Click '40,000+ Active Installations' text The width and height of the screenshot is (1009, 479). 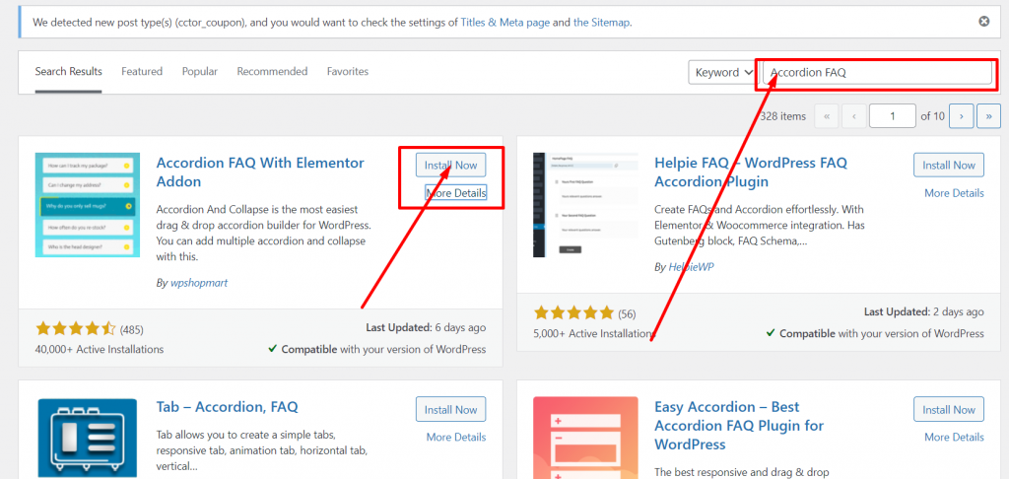(x=100, y=349)
